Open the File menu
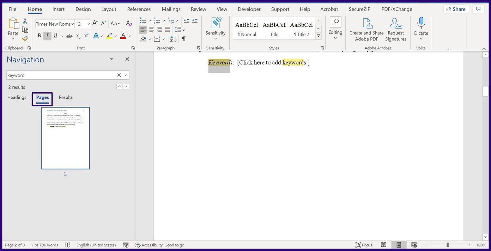This screenshot has height=251, width=491. point(12,9)
